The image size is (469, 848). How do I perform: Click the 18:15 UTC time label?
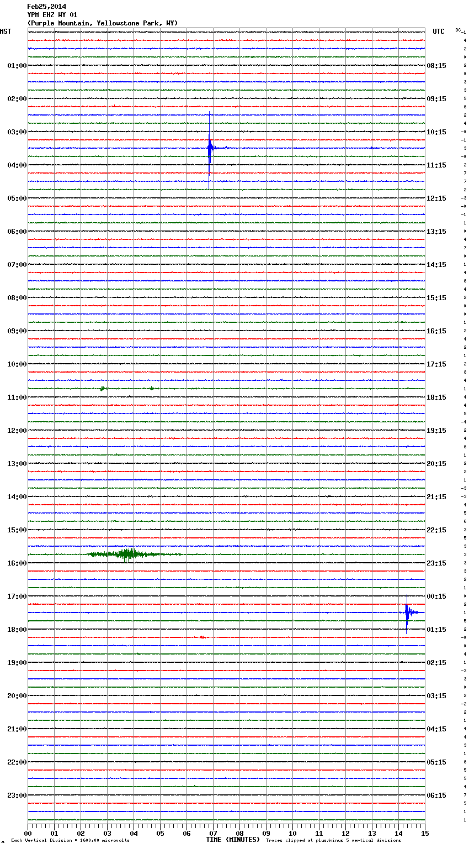(x=436, y=397)
